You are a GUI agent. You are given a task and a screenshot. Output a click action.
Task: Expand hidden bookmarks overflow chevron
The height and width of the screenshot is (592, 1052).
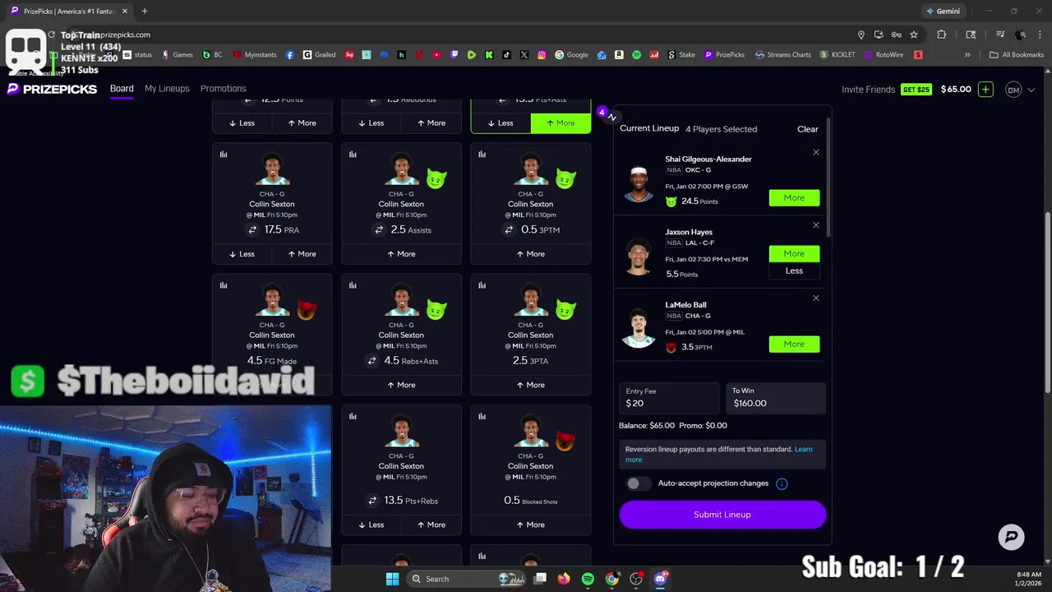point(967,55)
